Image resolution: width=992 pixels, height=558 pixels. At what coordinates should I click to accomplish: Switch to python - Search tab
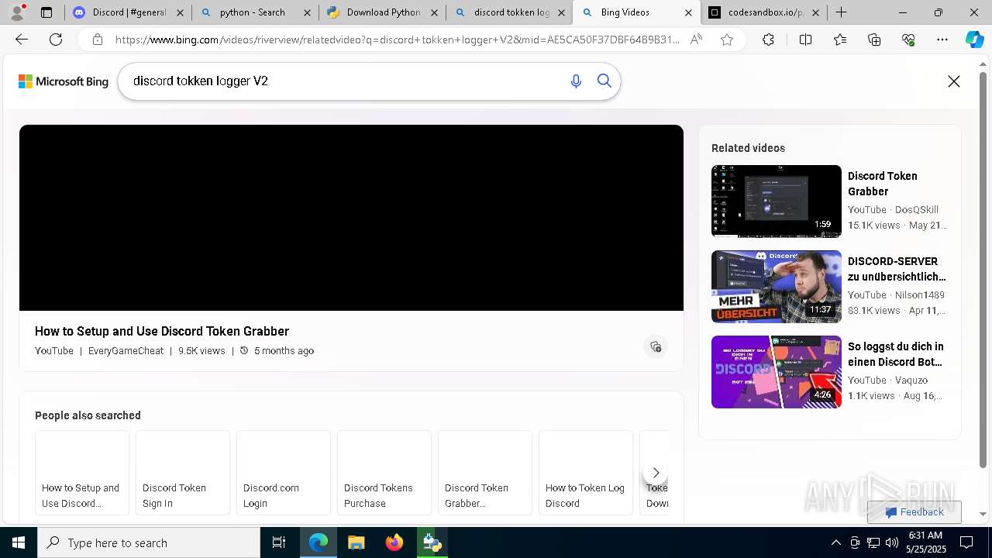254,12
